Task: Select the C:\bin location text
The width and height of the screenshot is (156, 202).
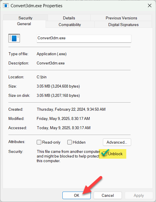Action: 42,77
